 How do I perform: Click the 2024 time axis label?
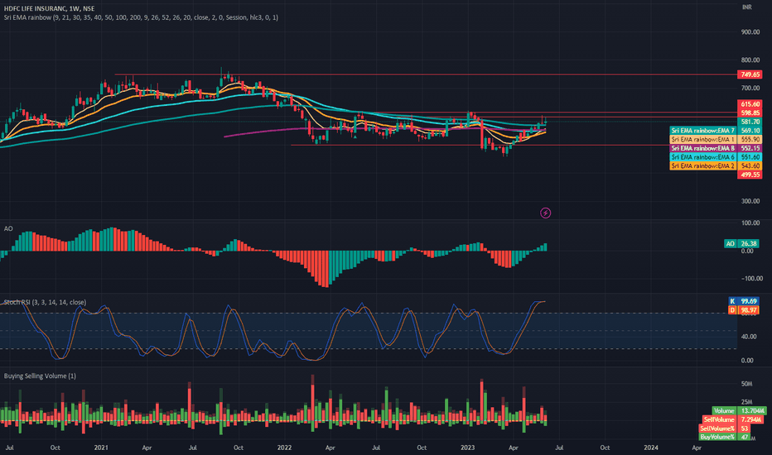click(x=651, y=448)
